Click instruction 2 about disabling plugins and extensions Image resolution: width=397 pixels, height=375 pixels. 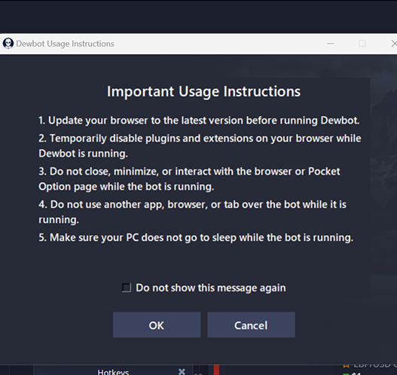200,146
